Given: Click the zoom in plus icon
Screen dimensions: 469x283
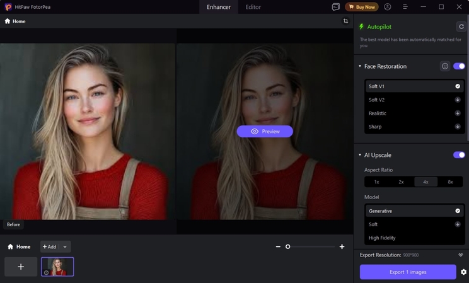Looking at the screenshot, I should coord(342,246).
